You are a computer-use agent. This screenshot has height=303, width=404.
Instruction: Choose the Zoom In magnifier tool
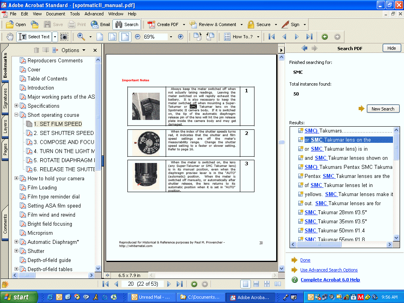(81, 37)
